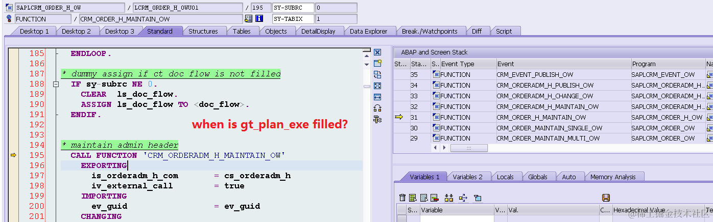Click the headset services icon beside editor
Screen dimensions: 713x222
tap(377, 108)
